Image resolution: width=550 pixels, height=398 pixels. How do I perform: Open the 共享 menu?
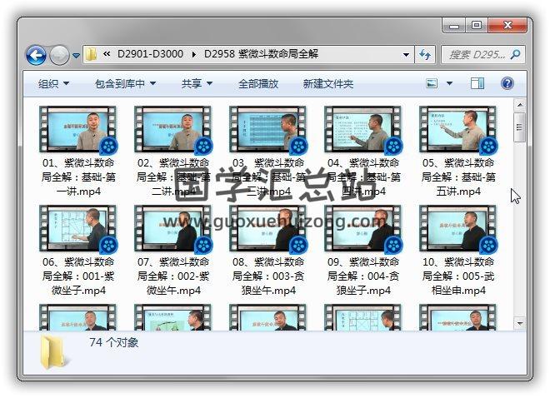pyautogui.click(x=197, y=83)
